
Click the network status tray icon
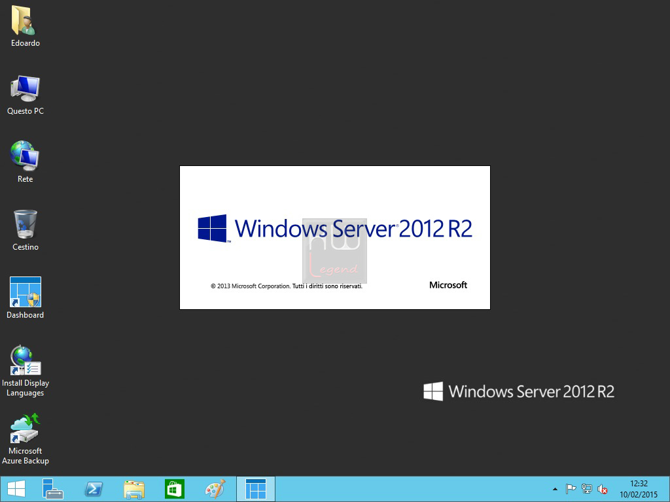(x=587, y=489)
